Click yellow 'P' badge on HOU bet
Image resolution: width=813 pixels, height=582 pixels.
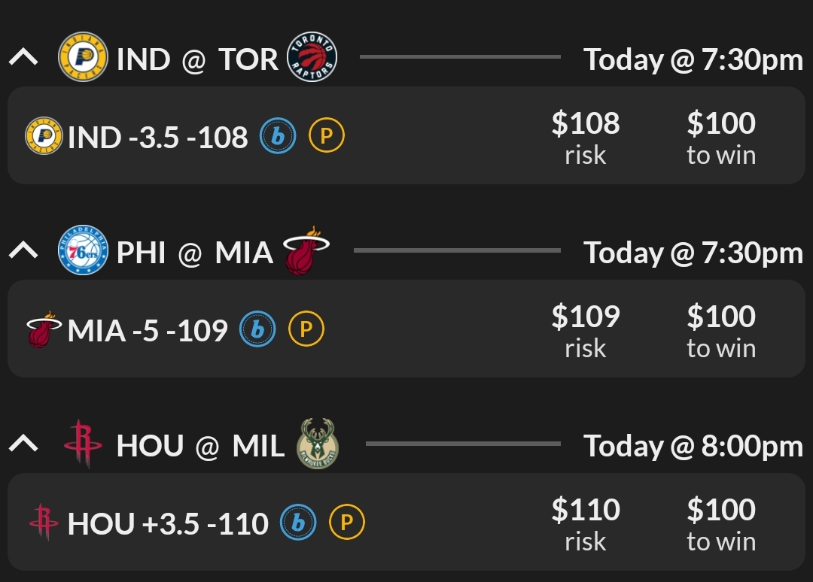[x=347, y=524]
